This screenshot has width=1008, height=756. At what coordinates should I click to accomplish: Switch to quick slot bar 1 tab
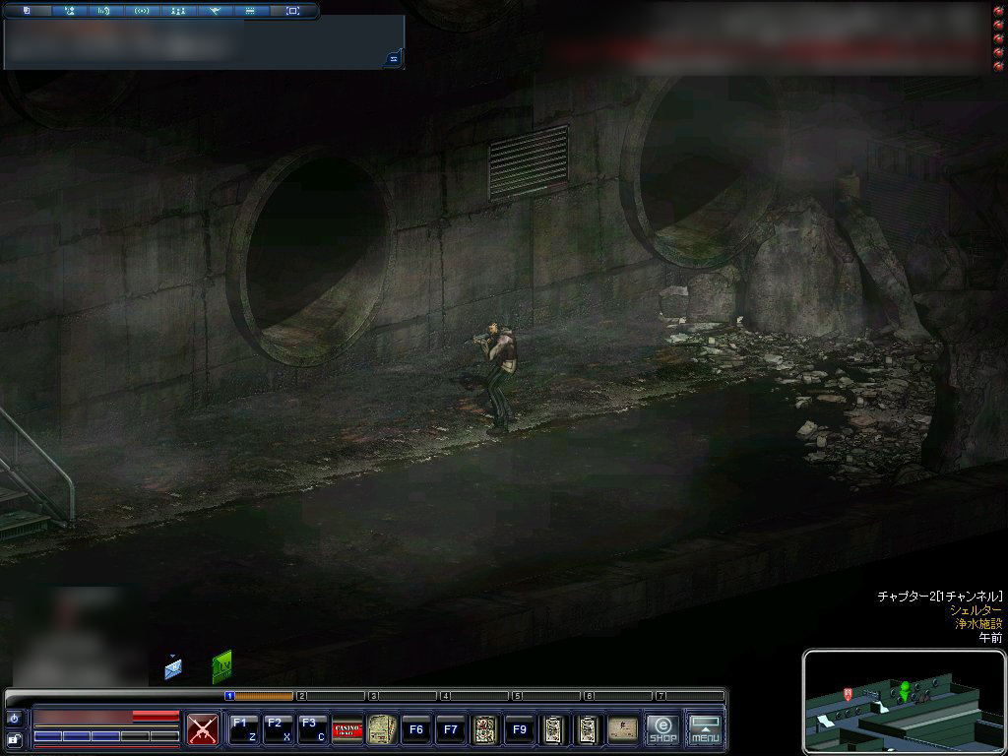259,696
